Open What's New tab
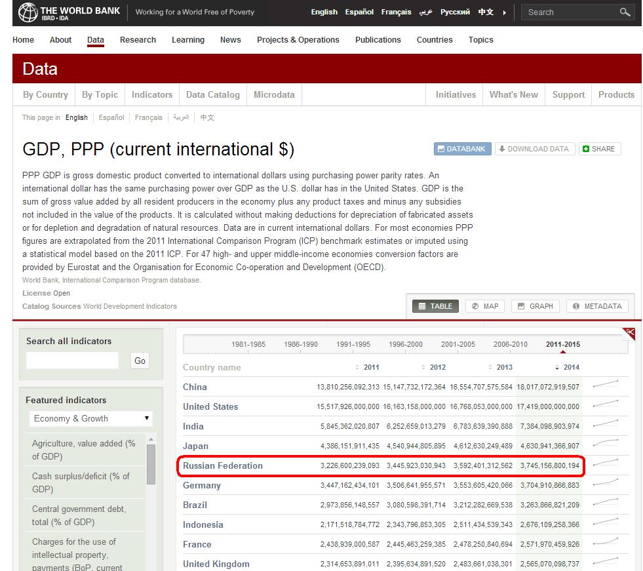 point(513,95)
